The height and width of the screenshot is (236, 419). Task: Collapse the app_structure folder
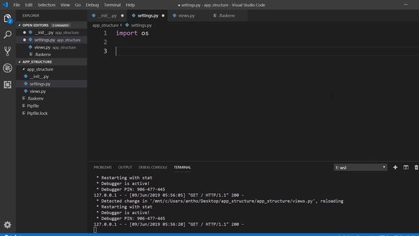[x=24, y=69]
